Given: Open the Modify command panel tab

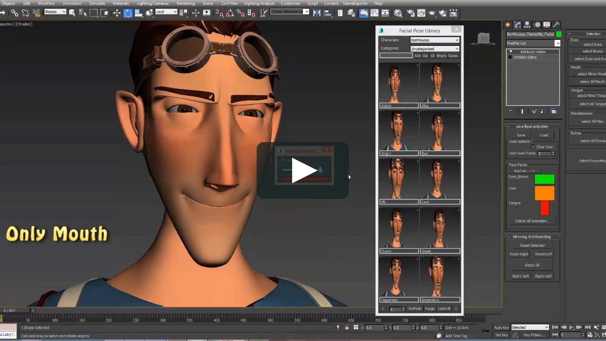Looking at the screenshot, I should pyautogui.click(x=518, y=25).
